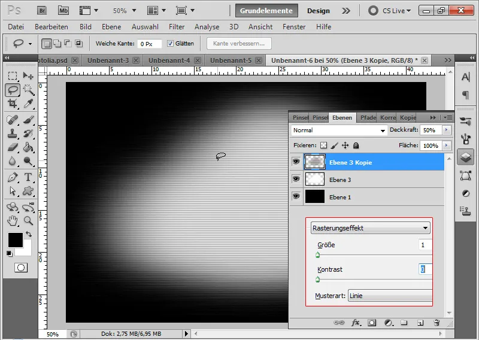Select the Blur tool
The height and width of the screenshot is (340, 479).
tap(13, 161)
